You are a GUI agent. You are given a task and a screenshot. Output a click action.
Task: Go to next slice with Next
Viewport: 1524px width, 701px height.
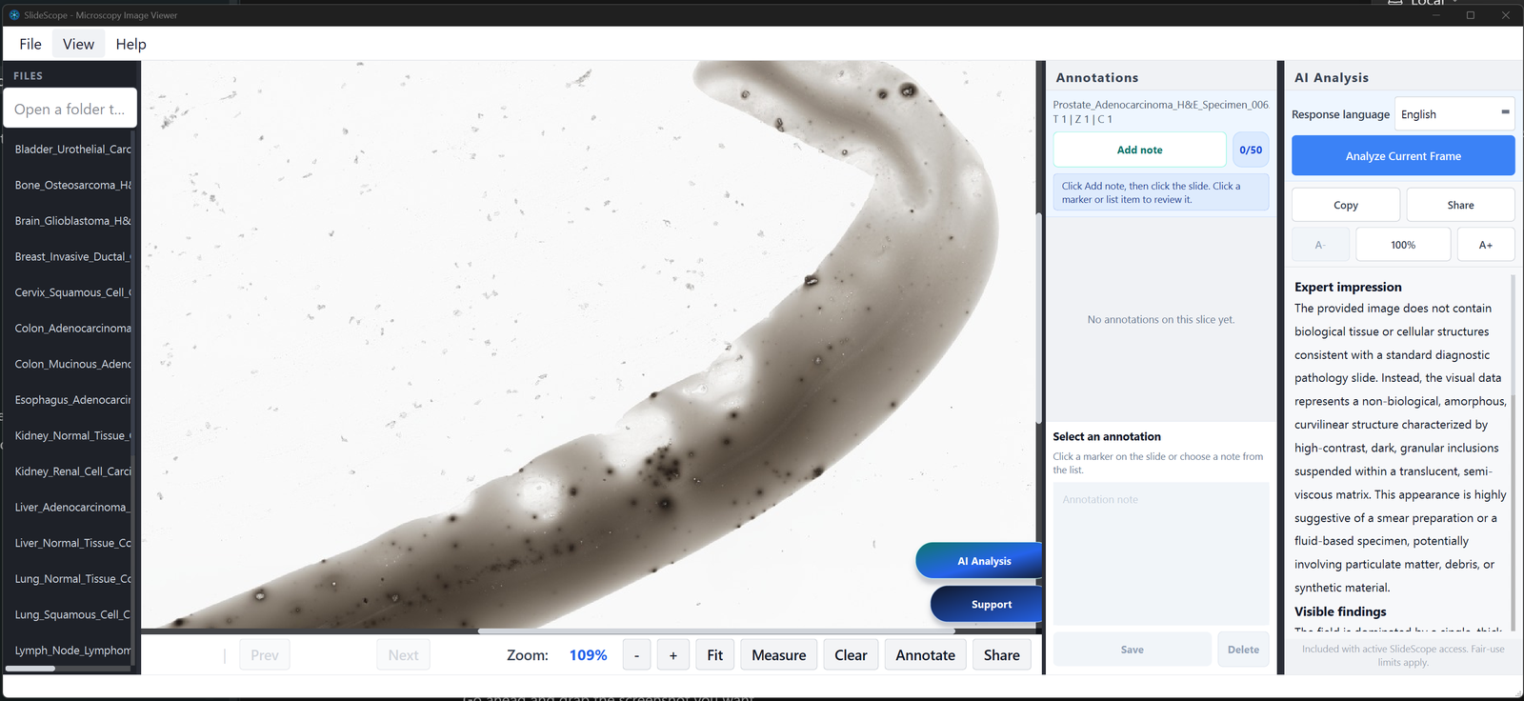click(403, 655)
